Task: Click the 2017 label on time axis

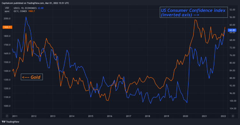Action: [129, 116]
